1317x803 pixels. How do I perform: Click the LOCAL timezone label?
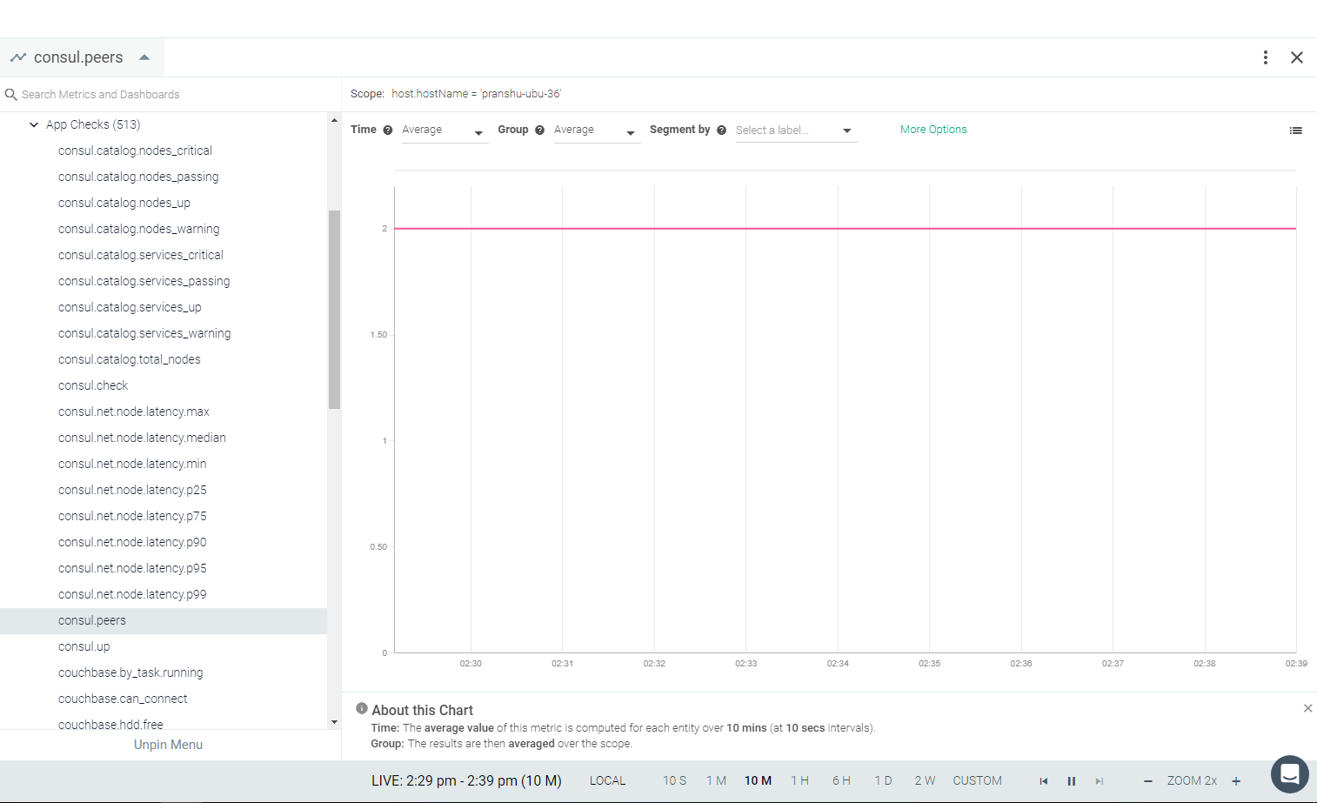coord(607,780)
